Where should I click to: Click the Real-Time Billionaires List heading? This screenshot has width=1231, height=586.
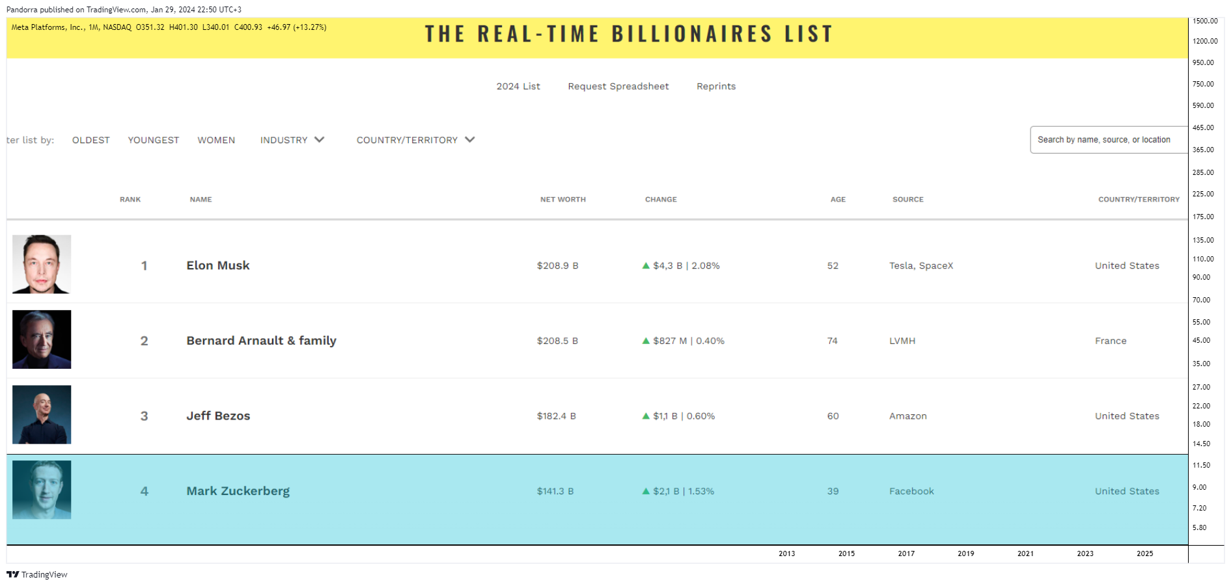point(629,34)
